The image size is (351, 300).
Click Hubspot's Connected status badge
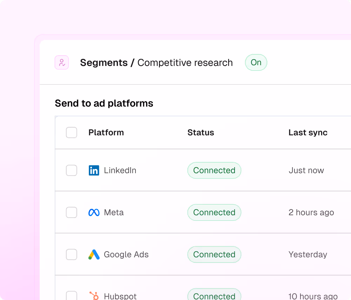tap(214, 295)
